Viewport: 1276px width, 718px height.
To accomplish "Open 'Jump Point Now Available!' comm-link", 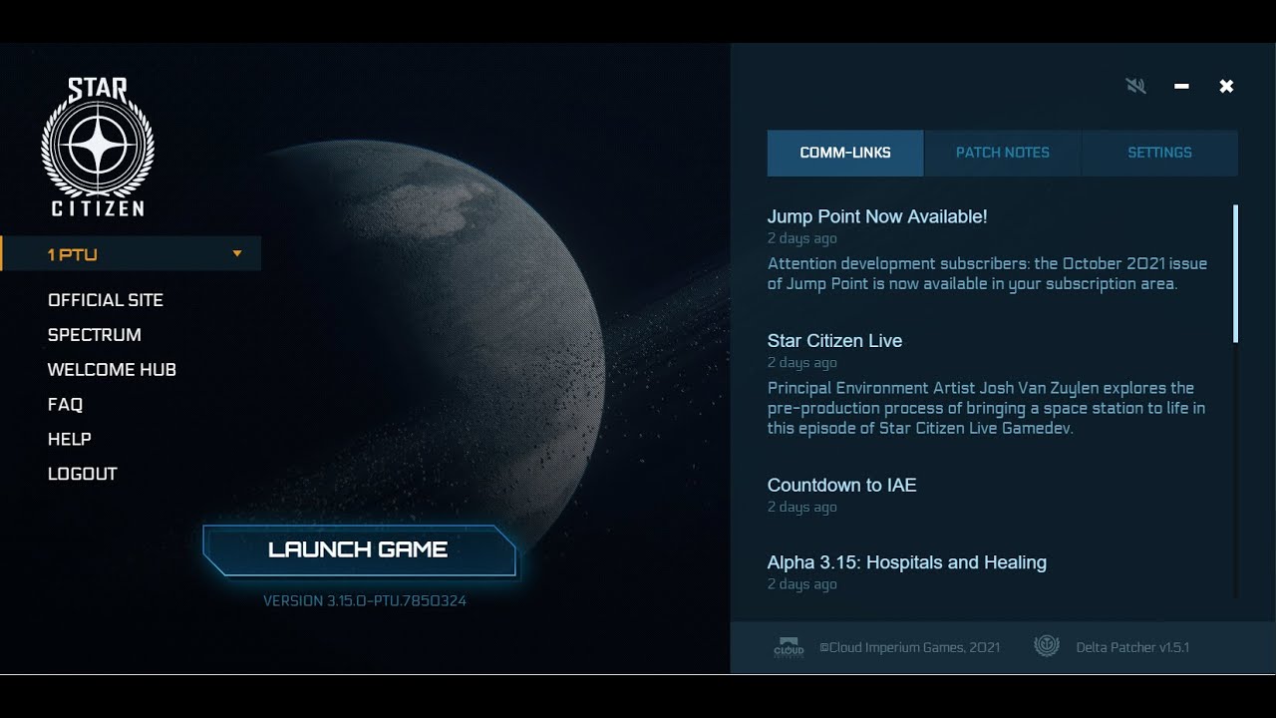I will (877, 216).
